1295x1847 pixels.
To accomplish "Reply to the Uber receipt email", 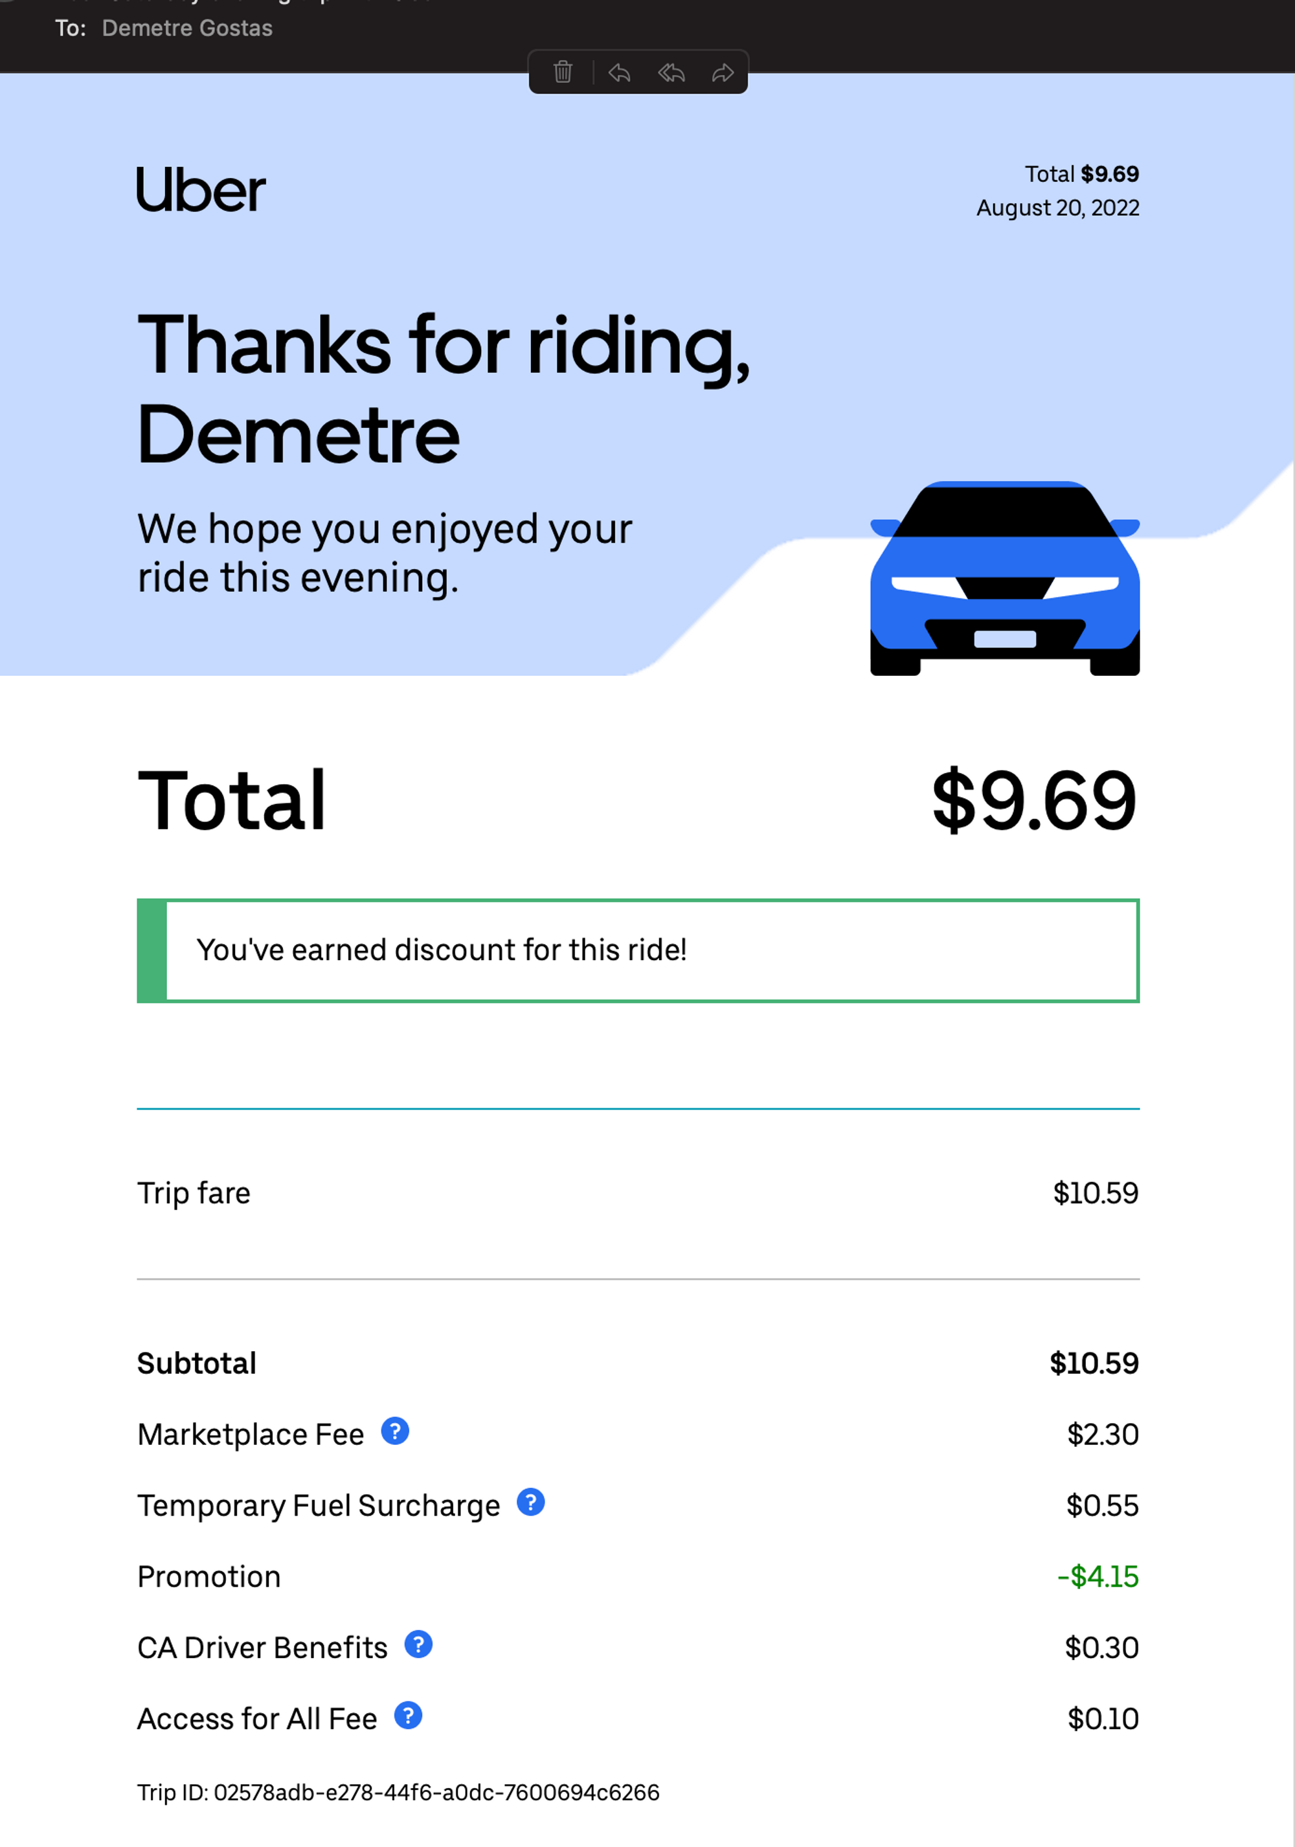I will (620, 73).
